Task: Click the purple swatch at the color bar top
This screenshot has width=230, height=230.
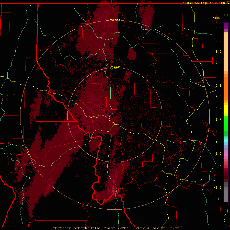Action: click(226, 26)
